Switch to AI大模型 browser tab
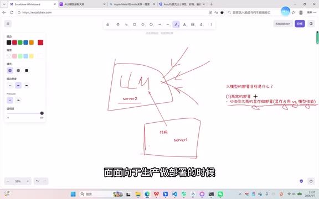The width and height of the screenshot is (319, 199). 82,4
